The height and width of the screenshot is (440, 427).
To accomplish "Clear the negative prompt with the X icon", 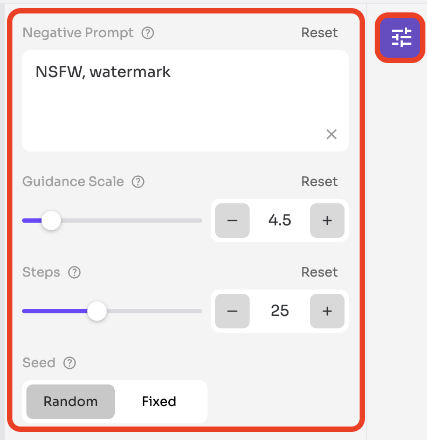I will click(332, 134).
